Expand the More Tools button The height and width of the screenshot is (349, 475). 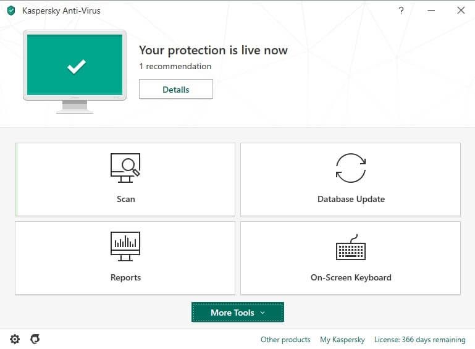coord(238,312)
